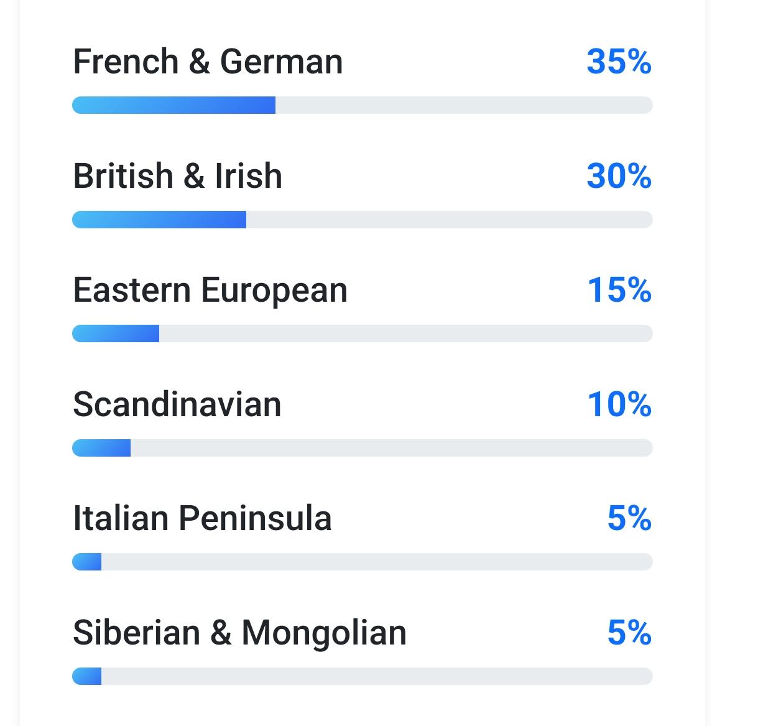Screen dimensions: 758x726
Task: Click the blue fill of the Scandinavian bar
Action: (x=101, y=448)
